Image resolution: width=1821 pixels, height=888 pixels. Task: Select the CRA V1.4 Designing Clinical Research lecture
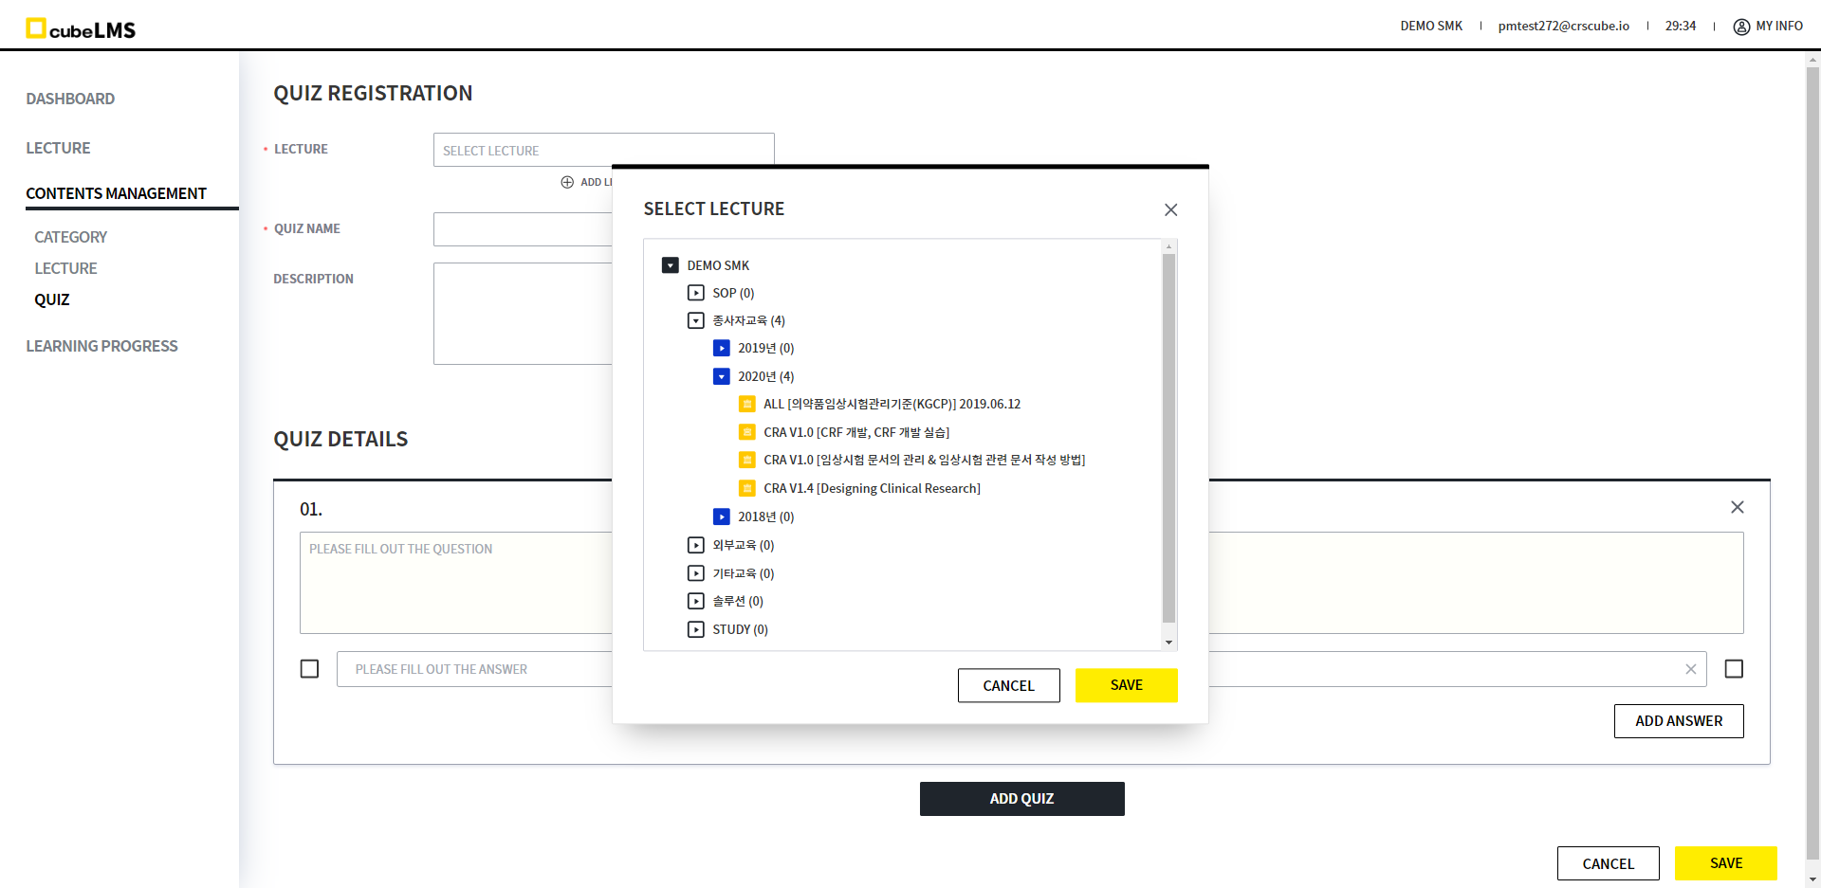871,489
